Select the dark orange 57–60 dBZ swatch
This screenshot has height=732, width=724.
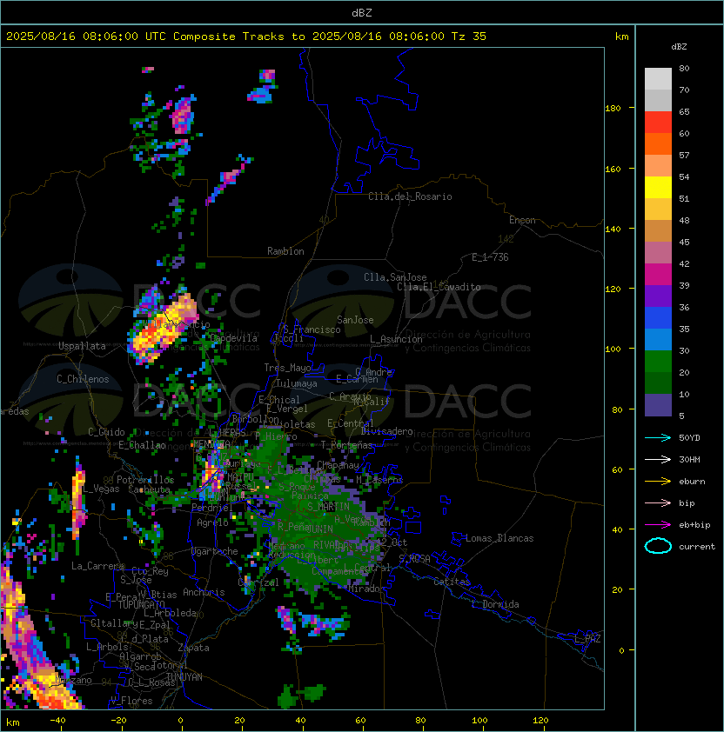tap(658, 143)
